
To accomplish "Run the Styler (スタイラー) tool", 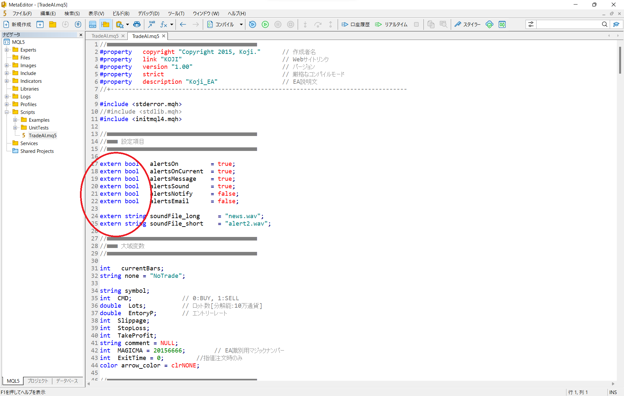I will tap(467, 24).
